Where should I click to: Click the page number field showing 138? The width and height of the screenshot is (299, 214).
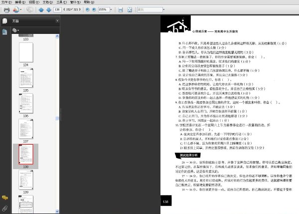click(57, 9)
